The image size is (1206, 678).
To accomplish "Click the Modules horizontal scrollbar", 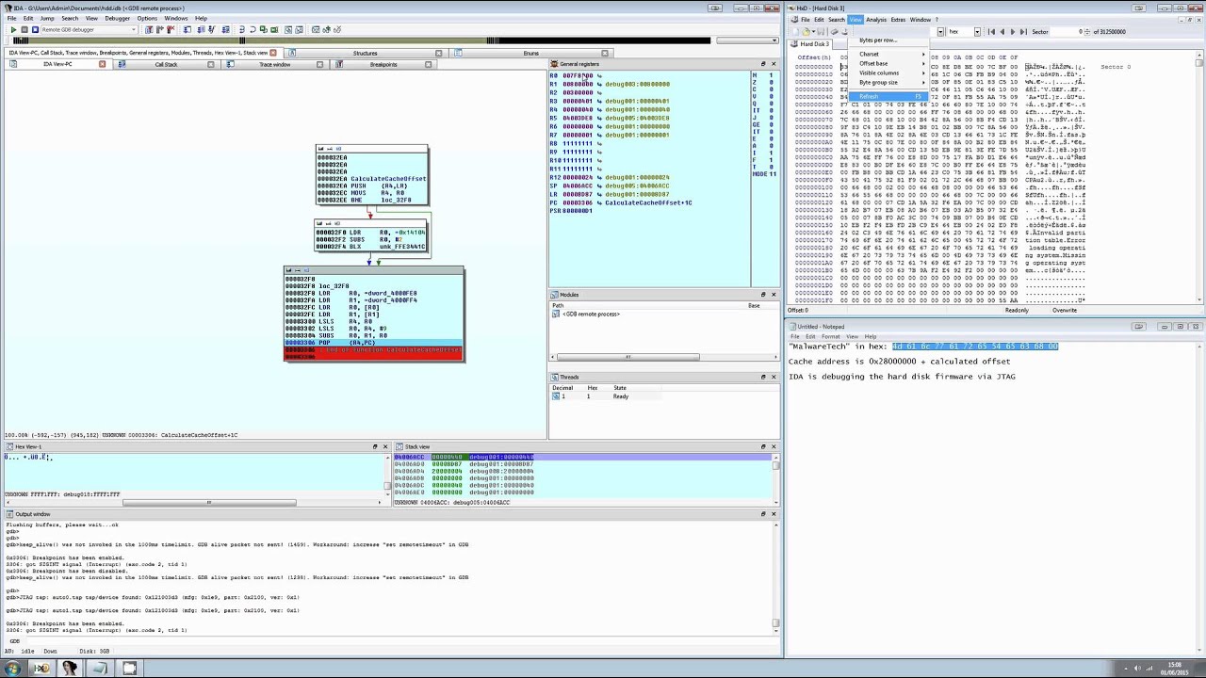I will (627, 357).
